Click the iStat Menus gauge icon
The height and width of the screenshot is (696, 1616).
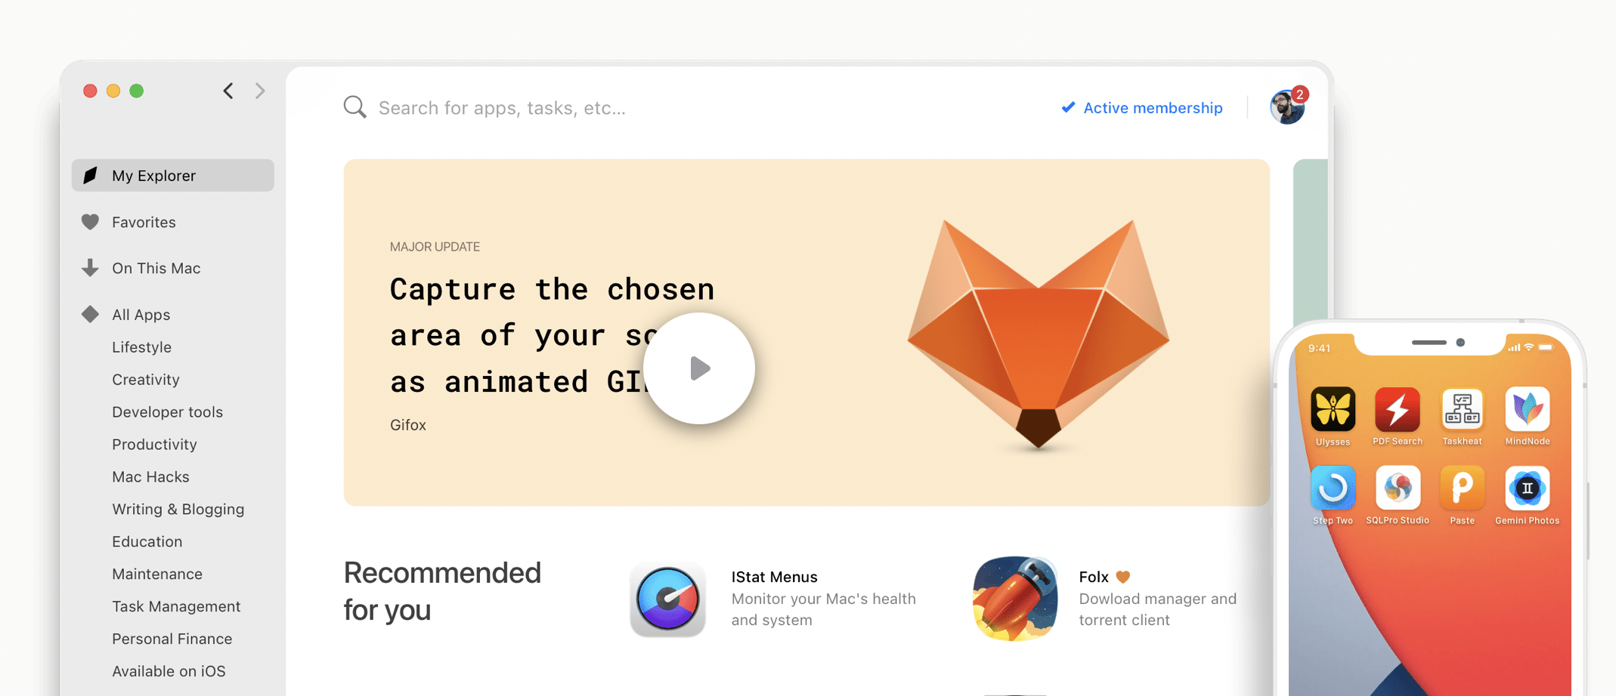667,599
